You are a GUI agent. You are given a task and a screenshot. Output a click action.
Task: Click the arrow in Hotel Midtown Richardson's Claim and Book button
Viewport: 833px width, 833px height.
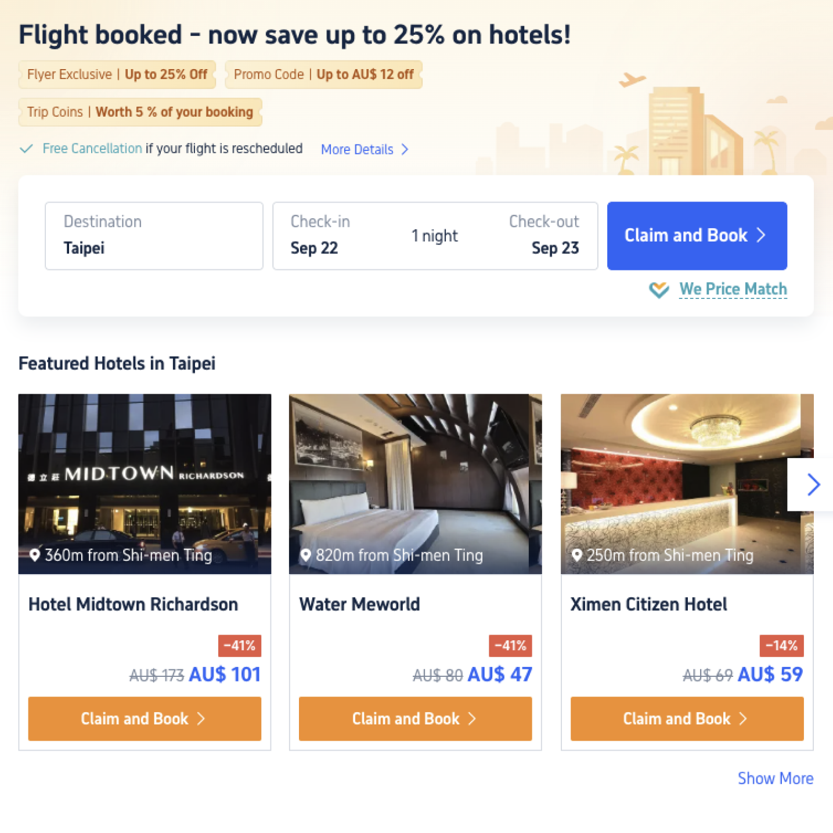pyautogui.click(x=201, y=719)
